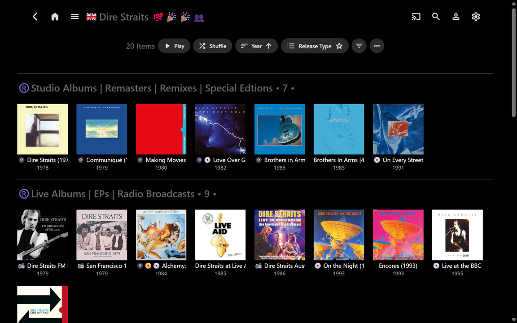The width and height of the screenshot is (517, 323).
Task: Click the ascending arrow next to Year
Action: pyautogui.click(x=269, y=46)
